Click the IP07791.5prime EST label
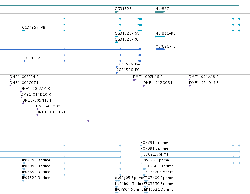Screen dimensions: 250x194 (154, 143)
